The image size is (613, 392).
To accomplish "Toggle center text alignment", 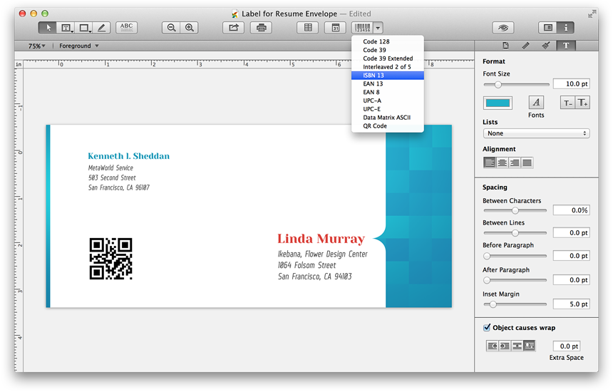I will [x=502, y=163].
